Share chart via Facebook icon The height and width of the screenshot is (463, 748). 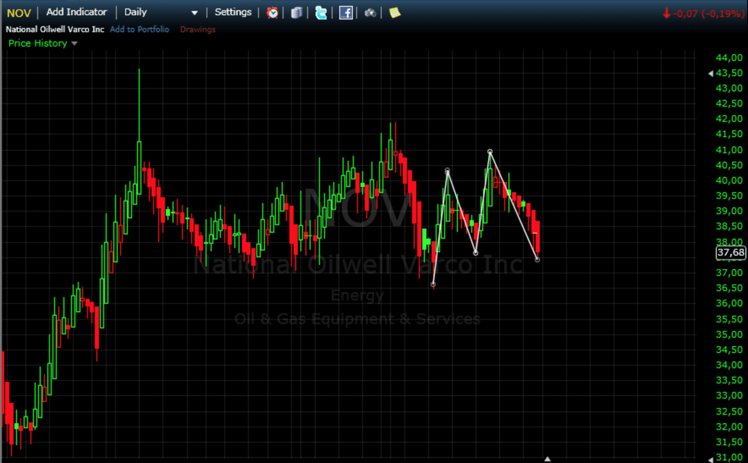[346, 13]
